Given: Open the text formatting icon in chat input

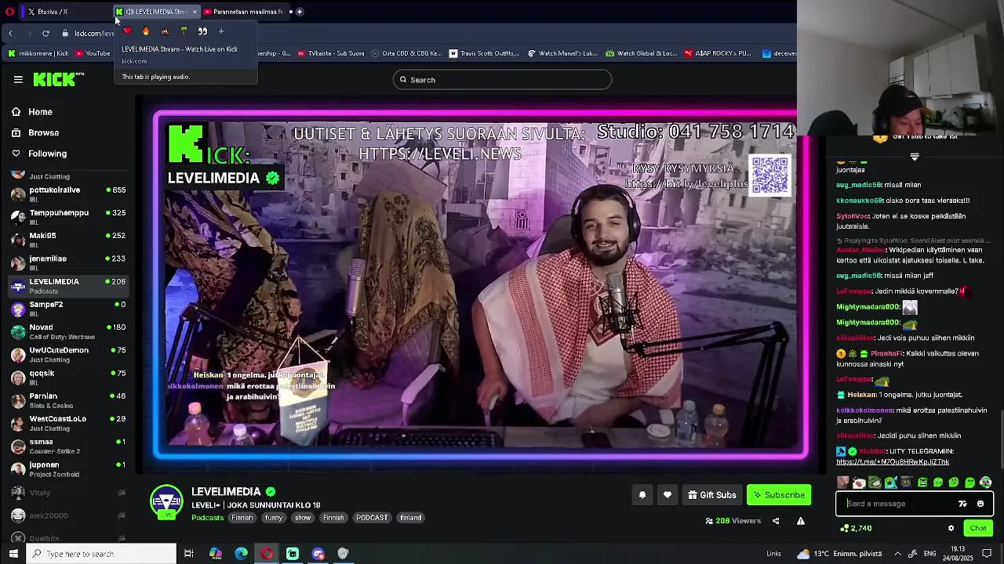Looking at the screenshot, I should click(962, 504).
